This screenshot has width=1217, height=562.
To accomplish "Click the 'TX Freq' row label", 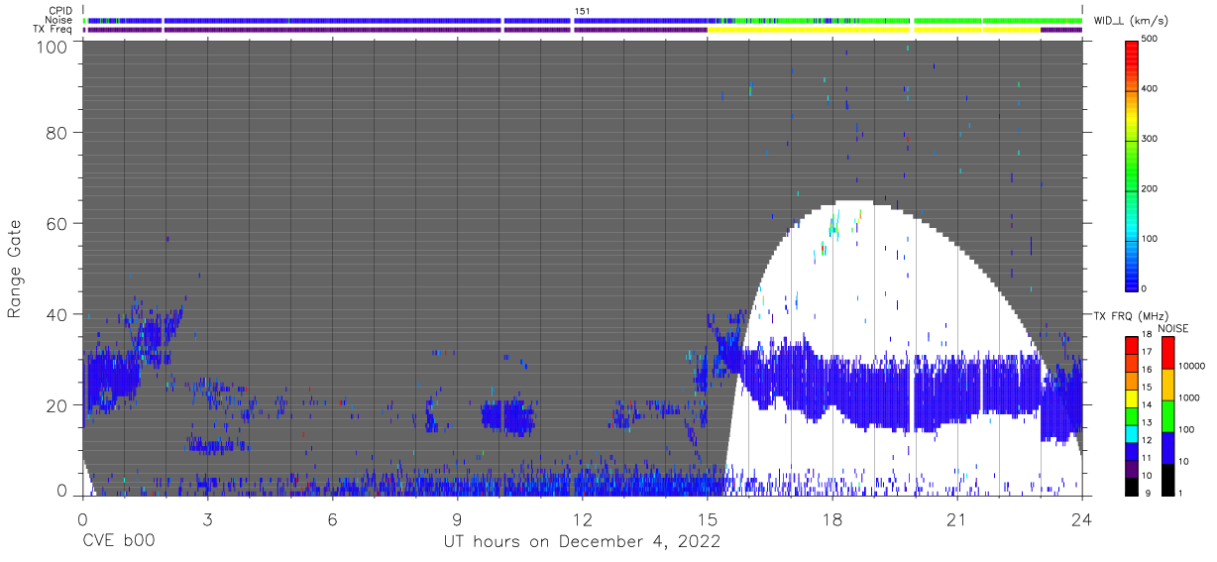I will [x=54, y=29].
